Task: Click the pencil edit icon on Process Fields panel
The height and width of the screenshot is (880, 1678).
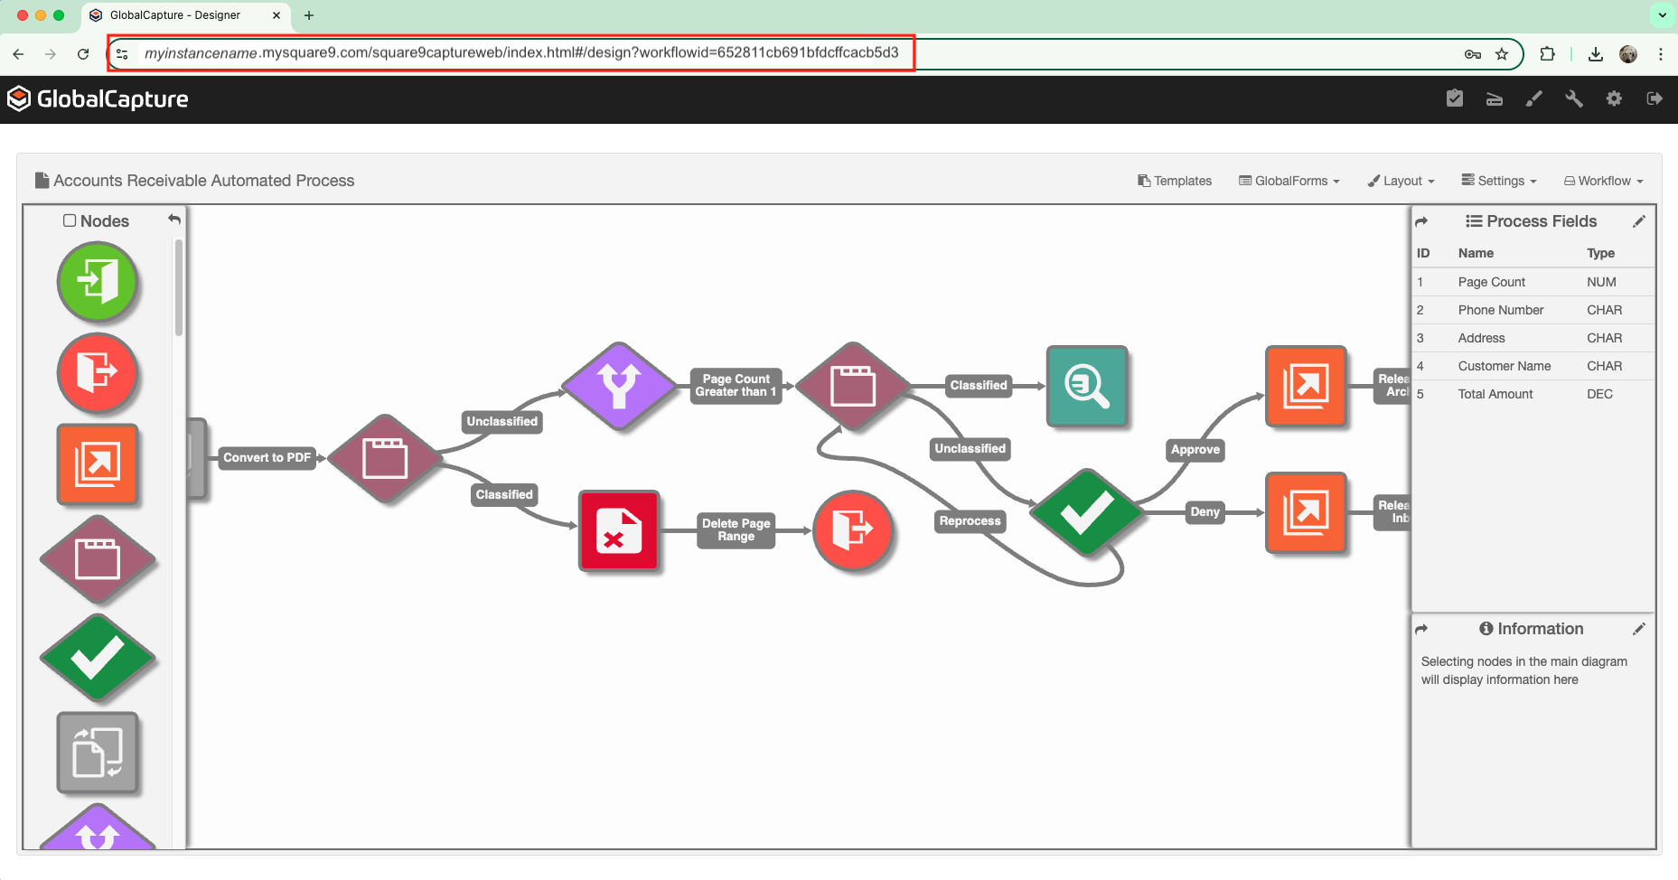Action: (x=1640, y=221)
